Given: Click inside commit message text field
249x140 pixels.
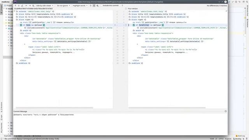Looking at the screenshot, I should [120, 124].
